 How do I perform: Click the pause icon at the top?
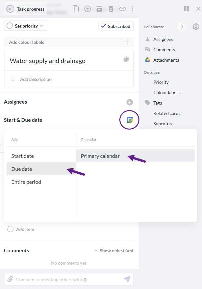pos(187,9)
